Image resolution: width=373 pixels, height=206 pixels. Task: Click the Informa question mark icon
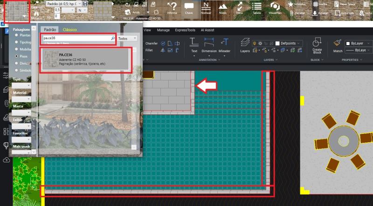pyautogui.click(x=172, y=6)
